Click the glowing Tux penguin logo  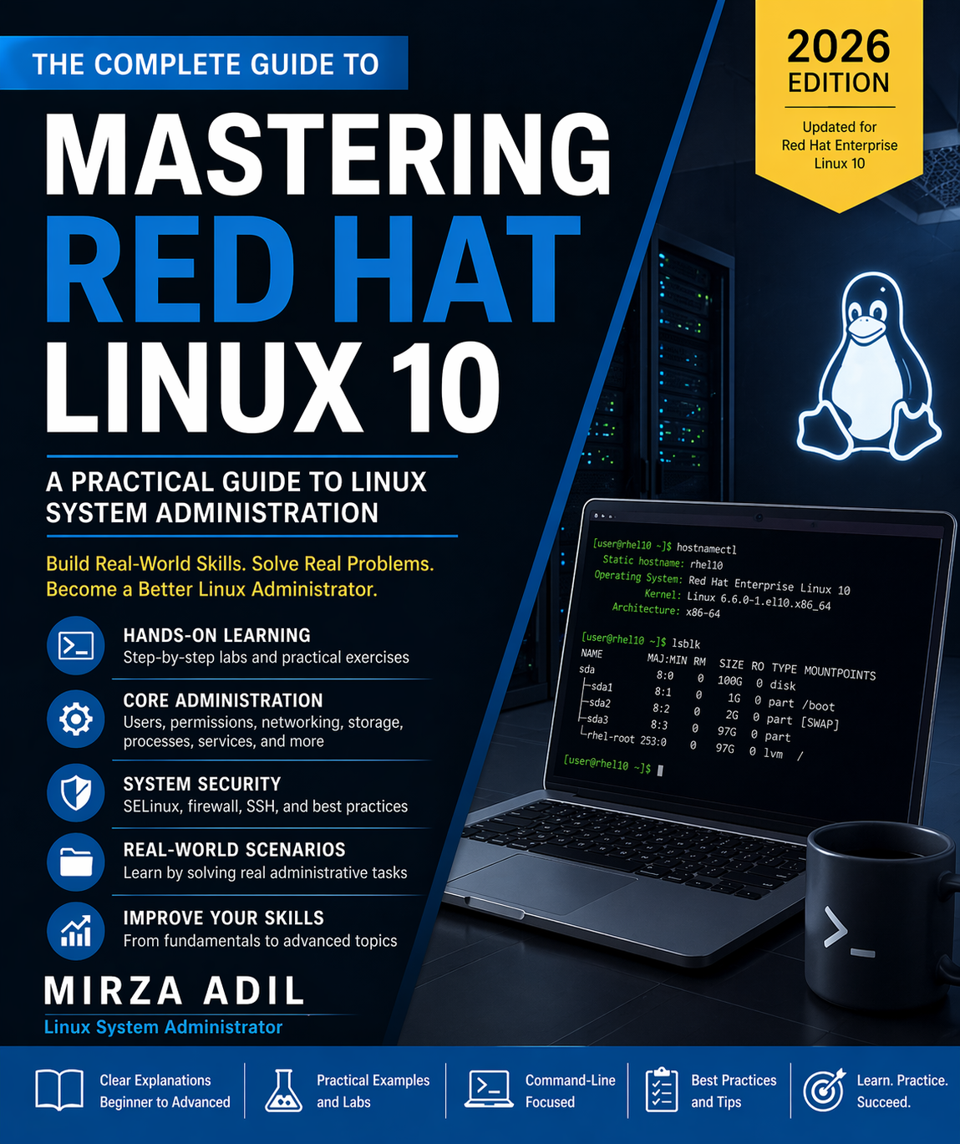tap(869, 367)
